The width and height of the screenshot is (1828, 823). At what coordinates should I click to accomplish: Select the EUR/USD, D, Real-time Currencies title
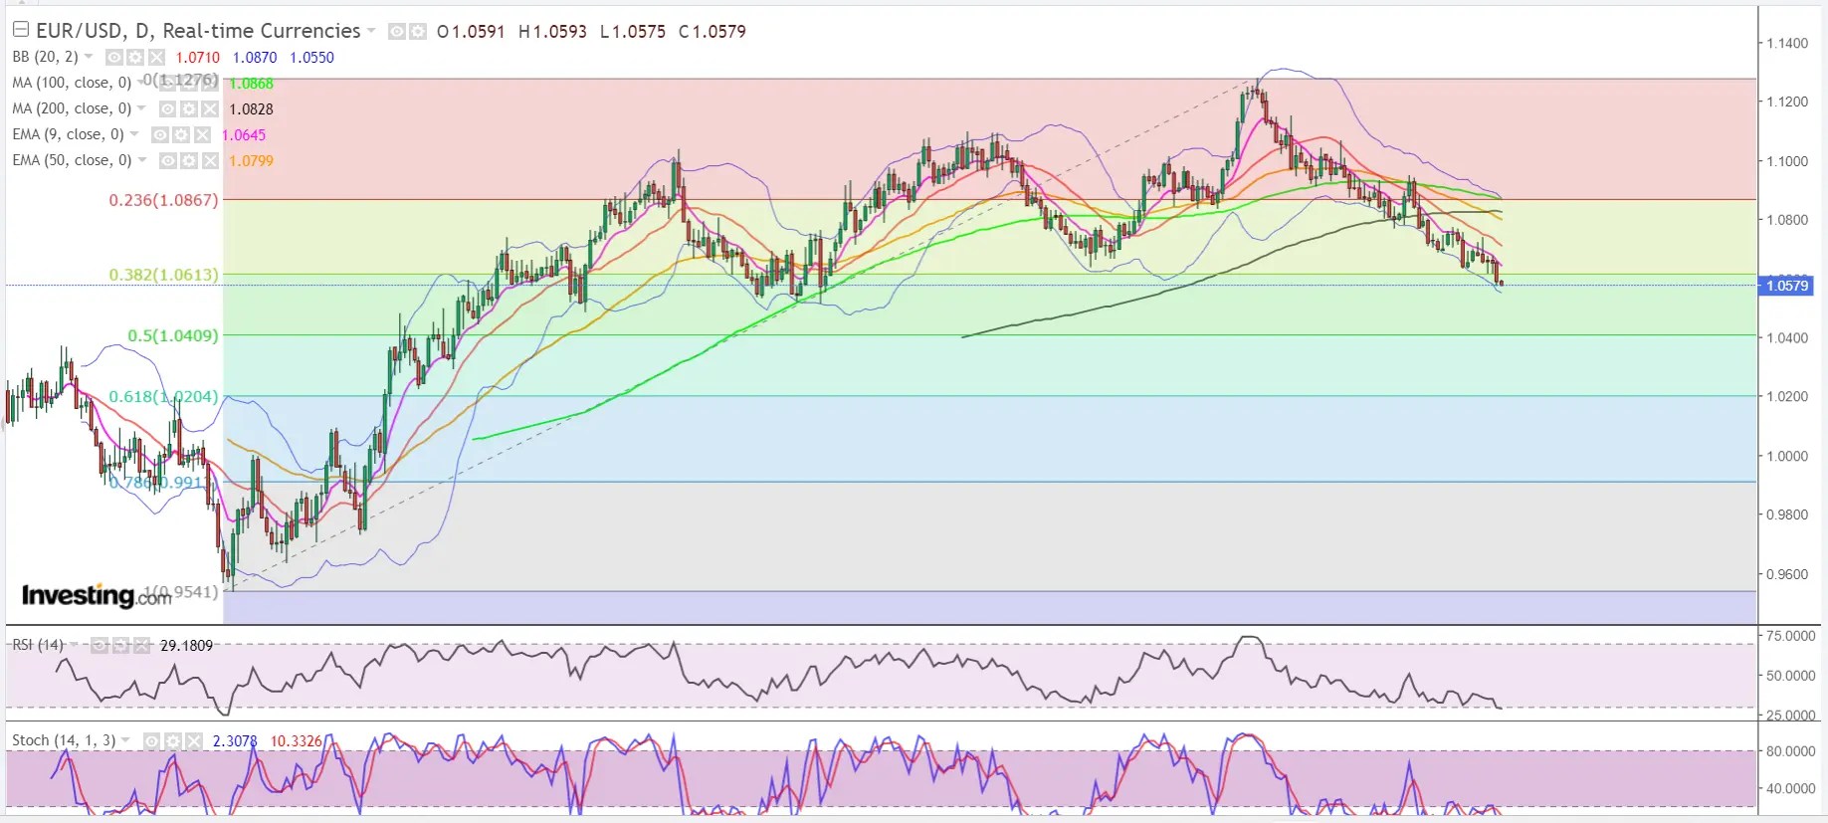[198, 31]
